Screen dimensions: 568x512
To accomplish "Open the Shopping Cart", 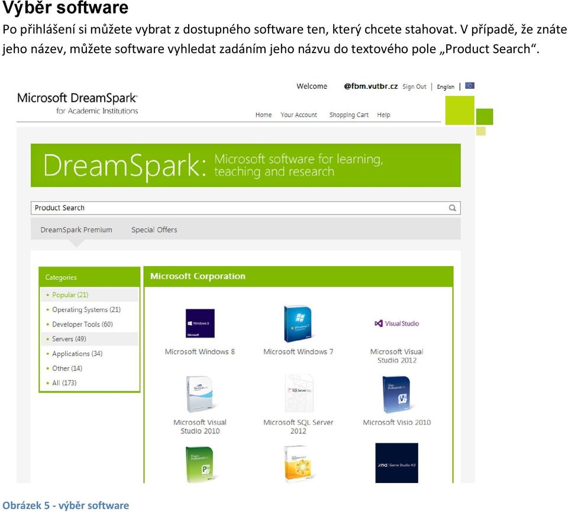I will pos(349,115).
